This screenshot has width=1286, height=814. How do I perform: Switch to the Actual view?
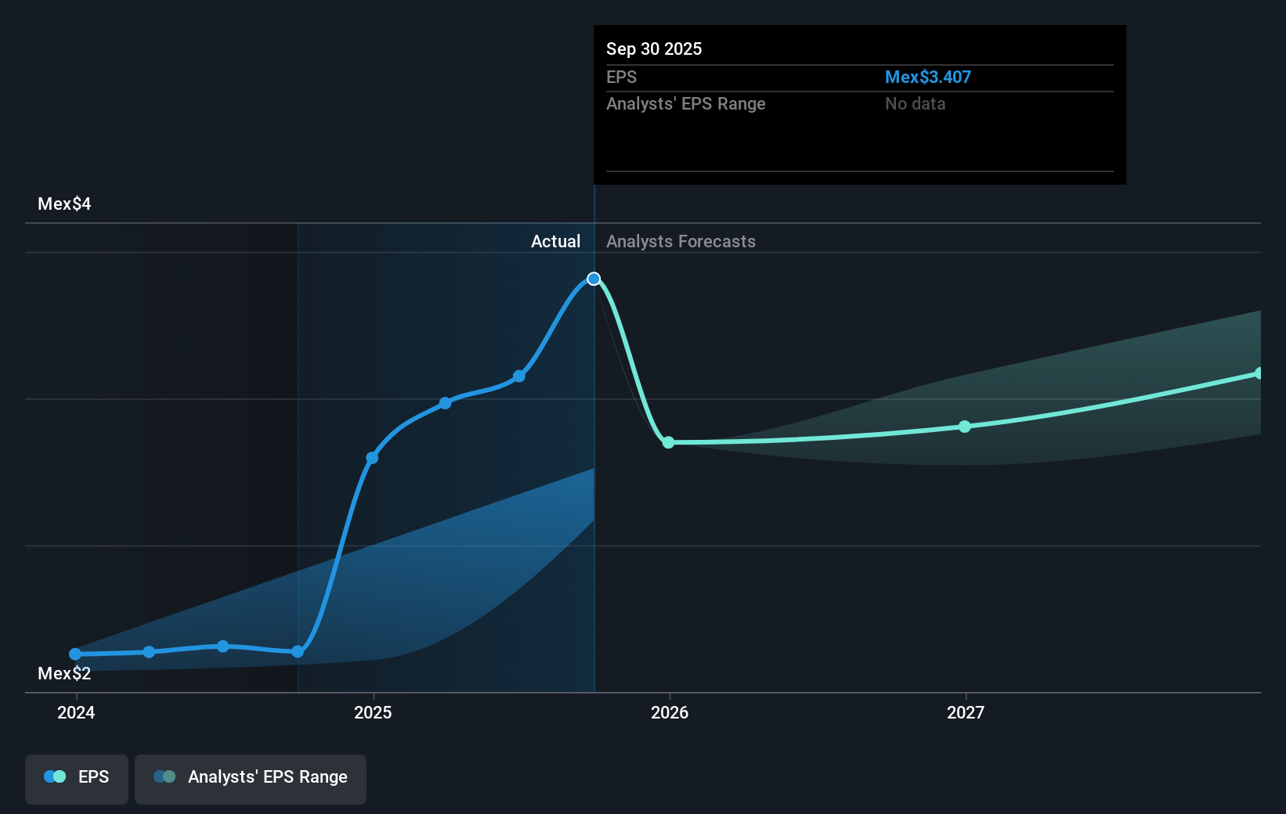coord(555,241)
